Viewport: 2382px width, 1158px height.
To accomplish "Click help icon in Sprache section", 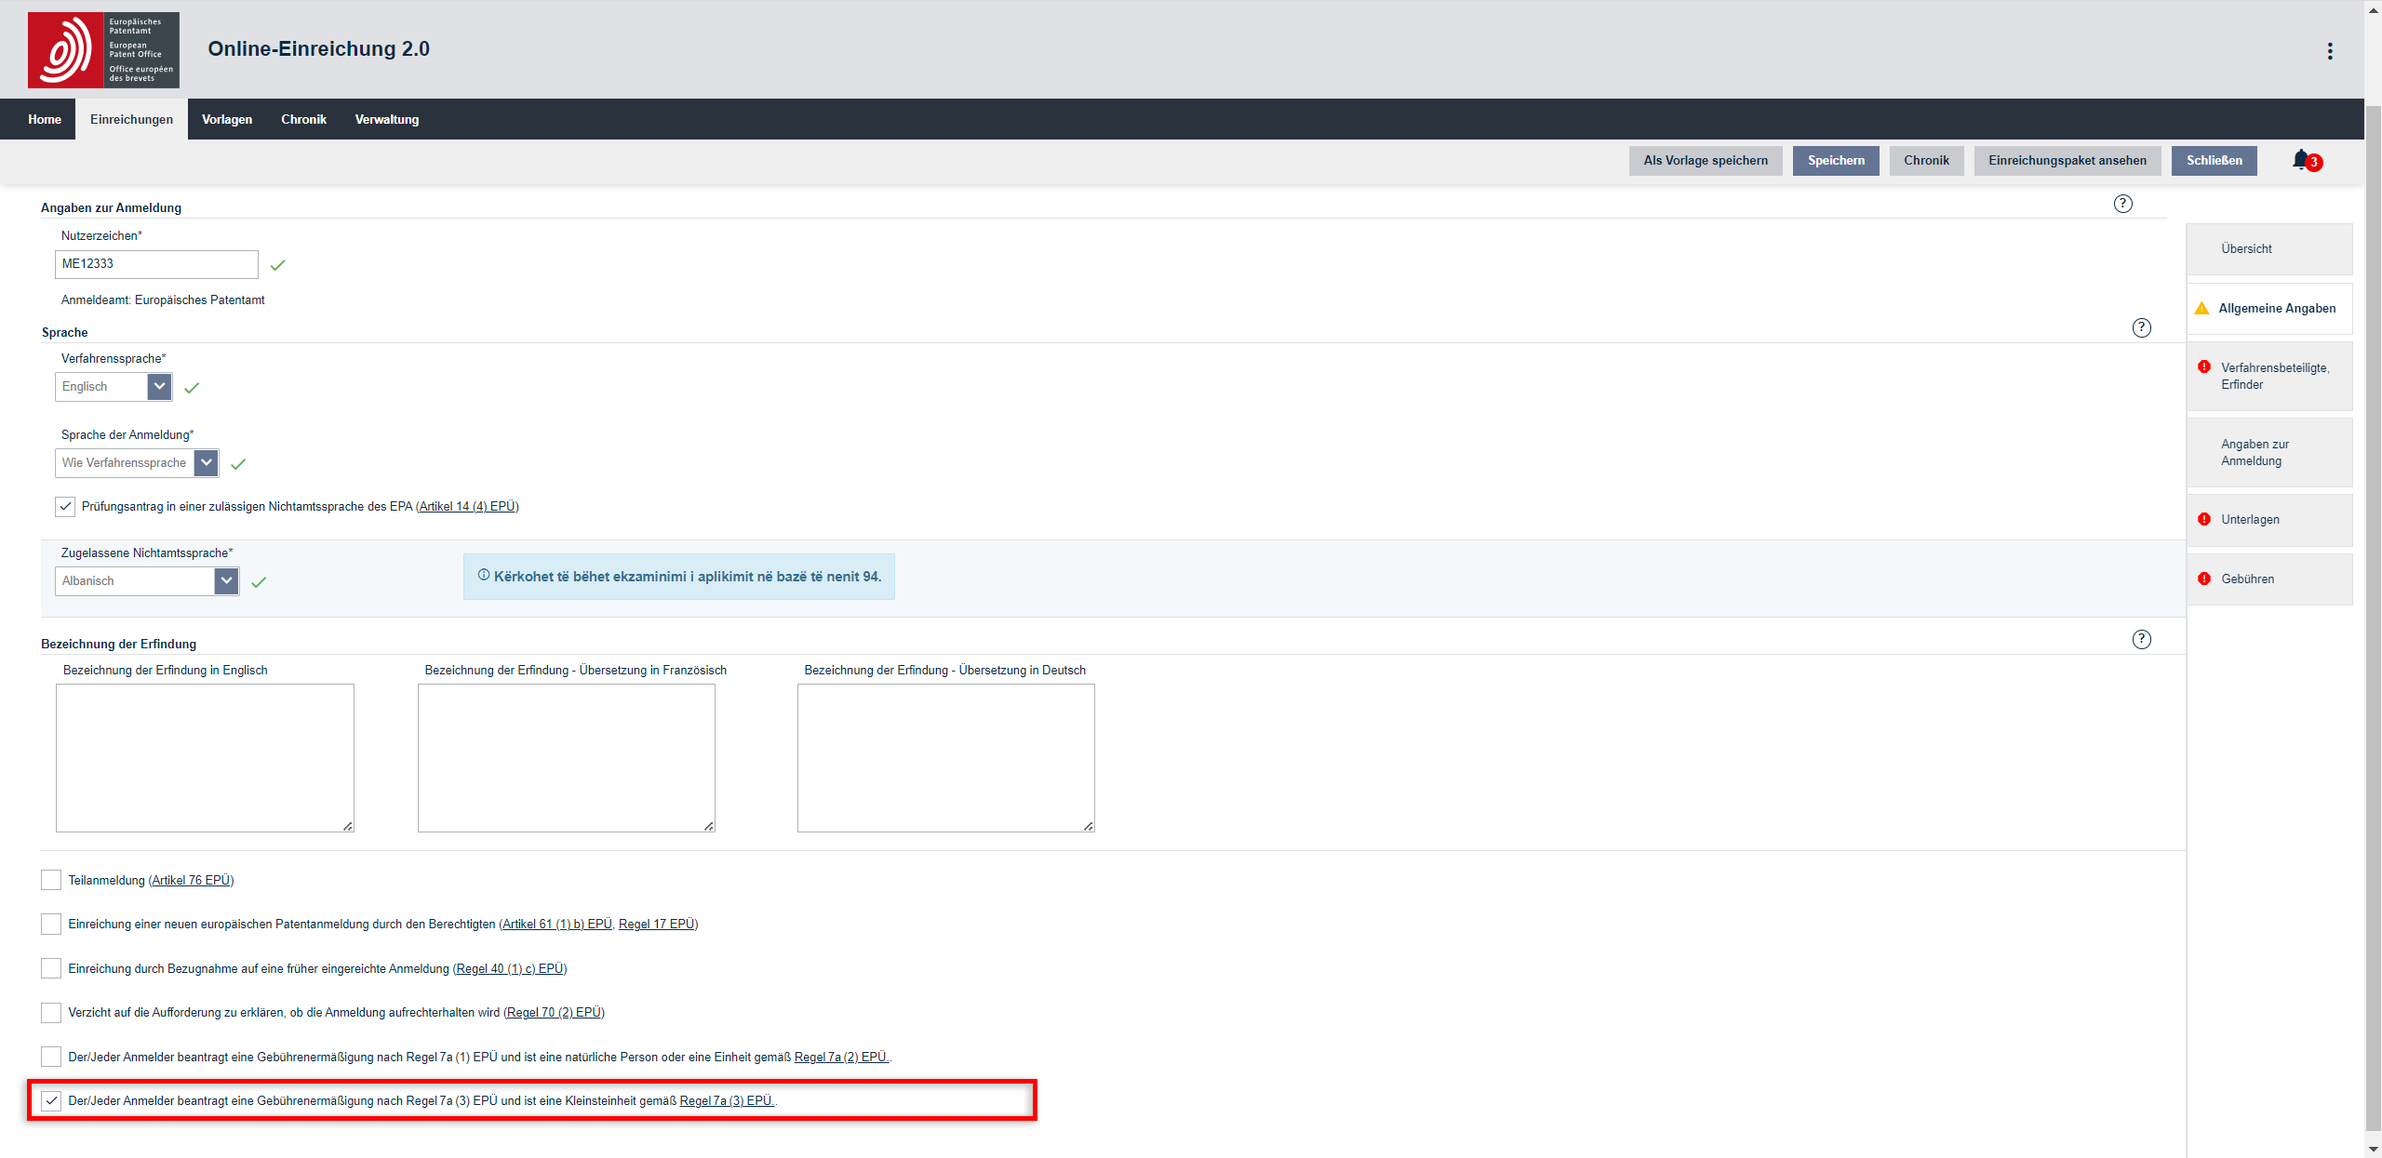I will coord(2141,327).
